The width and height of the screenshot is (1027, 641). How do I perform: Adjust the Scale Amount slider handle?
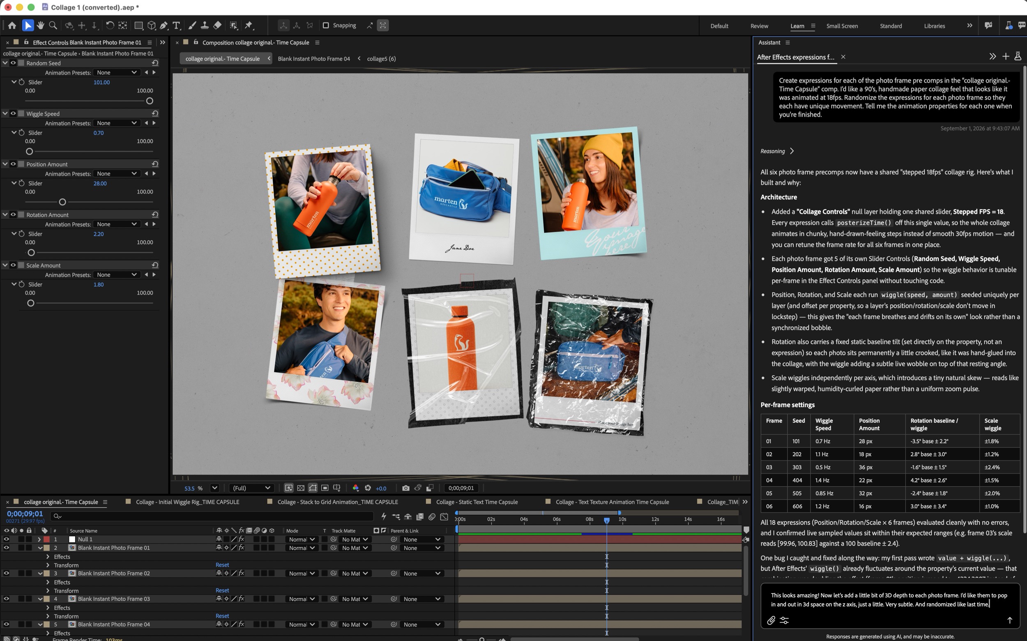[x=30, y=303]
